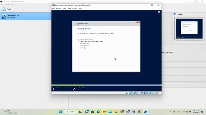Click the 'Installing features' step text
Screen dimensions: 206x115
point(84,44)
